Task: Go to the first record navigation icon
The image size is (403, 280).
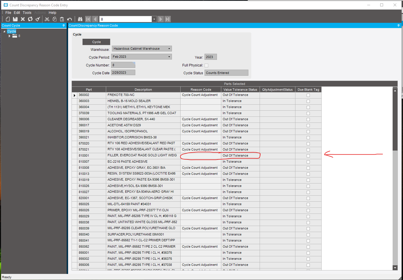Action: point(88,19)
